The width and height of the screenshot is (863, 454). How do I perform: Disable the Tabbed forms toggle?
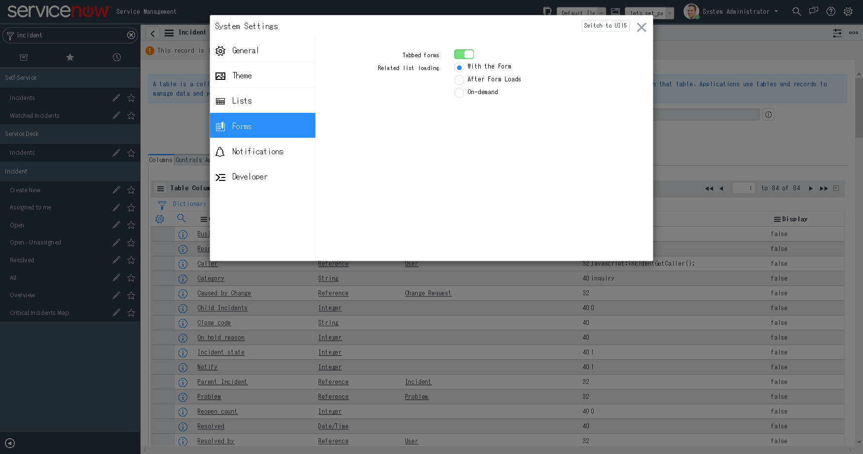(464, 54)
